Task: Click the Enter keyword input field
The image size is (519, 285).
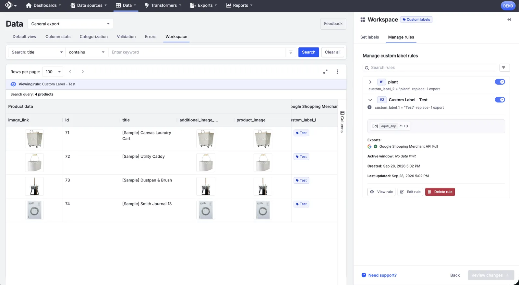Action: [198, 52]
